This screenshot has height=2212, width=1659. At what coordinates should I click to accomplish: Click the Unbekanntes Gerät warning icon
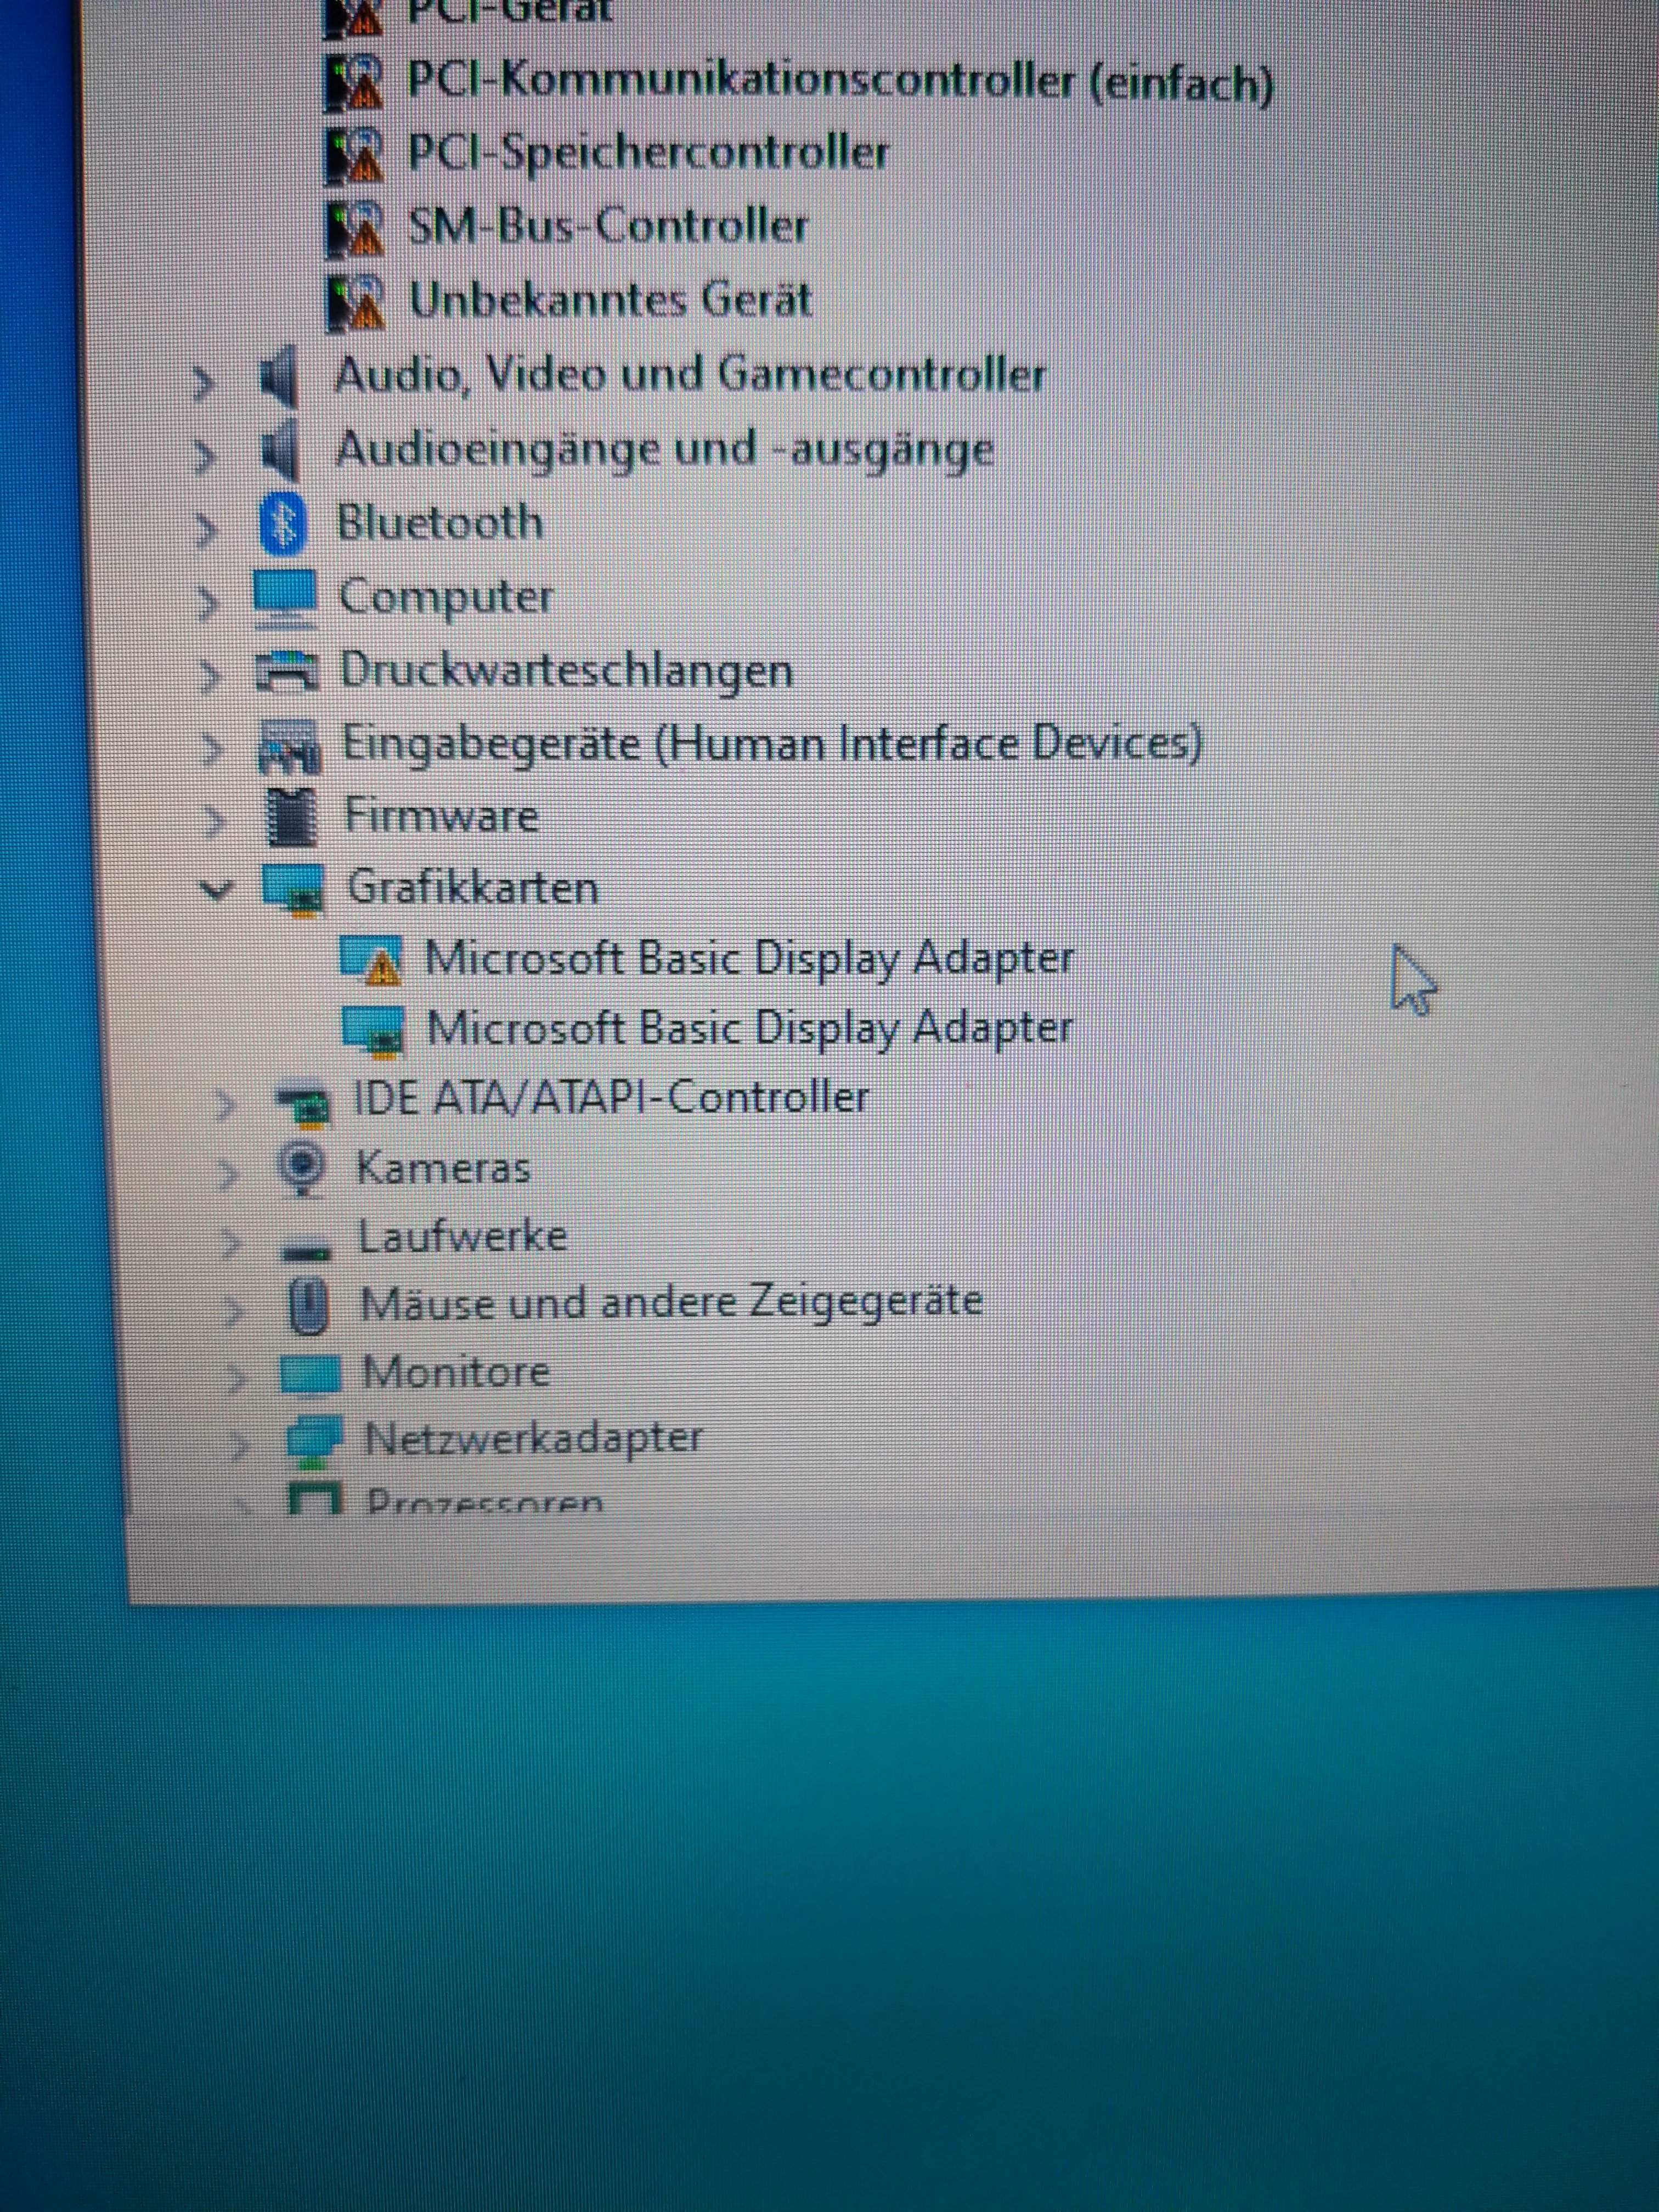[x=355, y=301]
